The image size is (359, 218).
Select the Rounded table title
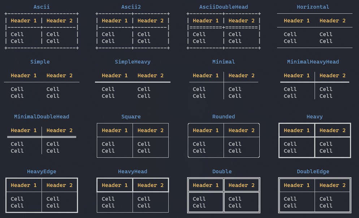(224, 117)
